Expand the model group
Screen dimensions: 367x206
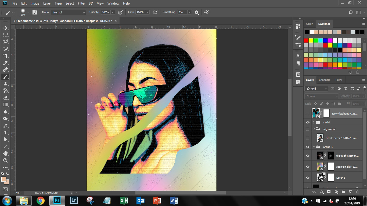314,122
